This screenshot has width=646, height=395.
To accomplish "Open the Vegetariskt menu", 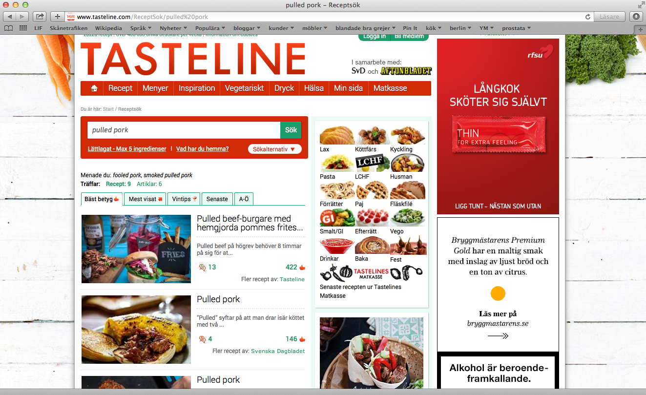I will (244, 88).
